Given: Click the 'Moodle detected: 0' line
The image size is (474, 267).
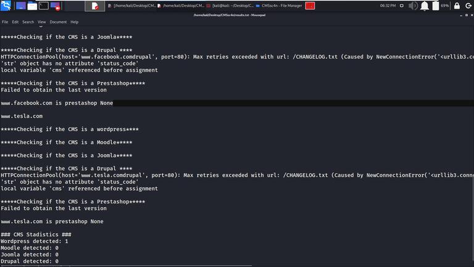Looking at the screenshot, I should pos(30,248).
